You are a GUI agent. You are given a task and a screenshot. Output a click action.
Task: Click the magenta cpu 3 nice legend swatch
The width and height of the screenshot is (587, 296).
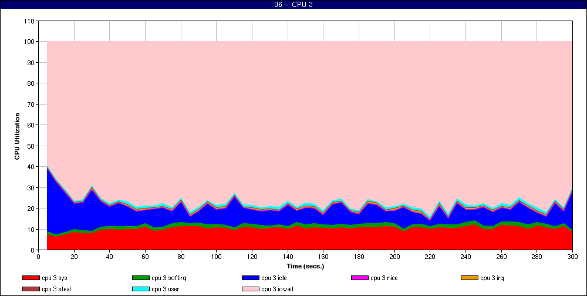[x=360, y=278]
